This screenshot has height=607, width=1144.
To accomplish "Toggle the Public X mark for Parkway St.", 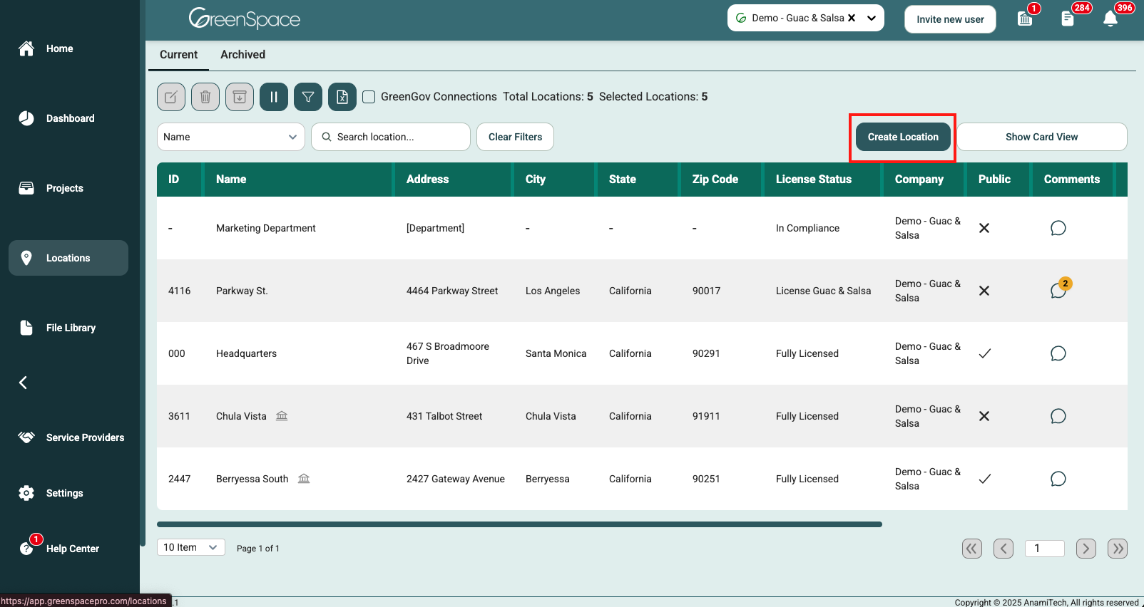I will point(984,291).
